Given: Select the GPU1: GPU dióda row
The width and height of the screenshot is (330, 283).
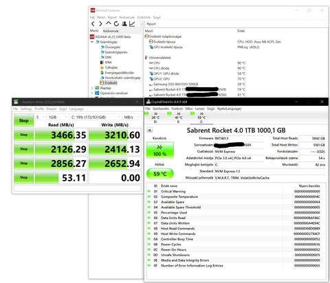Looking at the screenshot, I should tap(164, 73).
